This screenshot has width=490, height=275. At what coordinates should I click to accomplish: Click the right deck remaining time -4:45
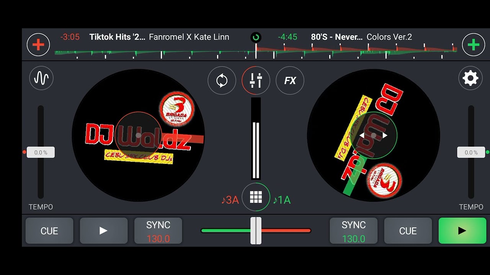pyautogui.click(x=287, y=37)
